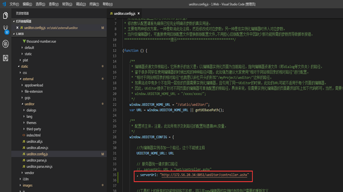Select ueditor.config.js in open editors
Viewport: 343px width, 192px height.
click(x=59, y=28)
